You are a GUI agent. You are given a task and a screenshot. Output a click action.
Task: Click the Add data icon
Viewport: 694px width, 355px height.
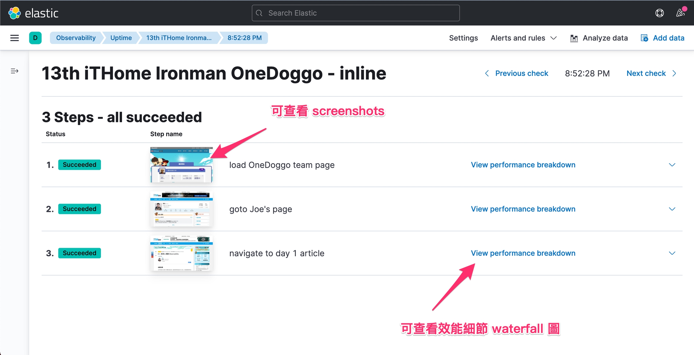pos(644,38)
